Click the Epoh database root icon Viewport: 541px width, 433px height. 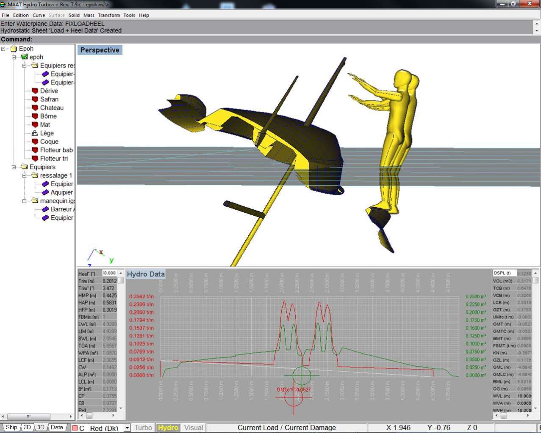pos(14,49)
